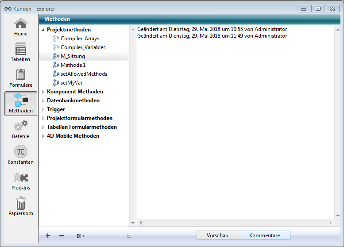Expand the Datenbankmethoden node

click(x=43, y=100)
